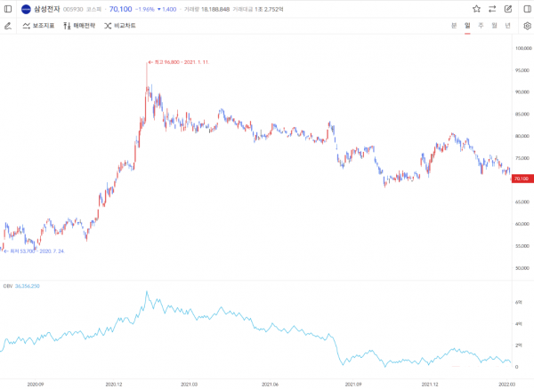Image resolution: width=534 pixels, height=389 pixels.
Task: Click the 2021.09 date axis label
Action: [x=353, y=385]
